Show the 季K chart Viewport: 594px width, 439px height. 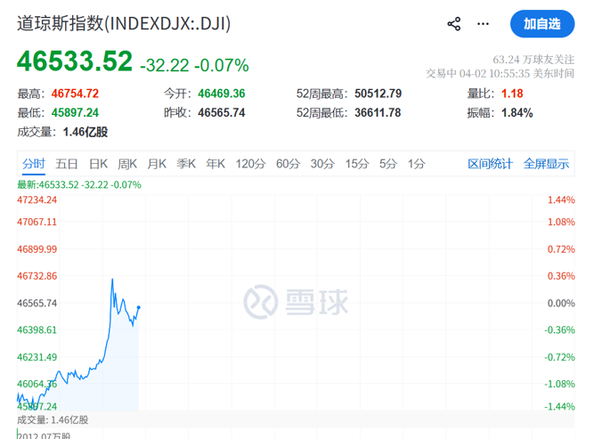pos(186,164)
